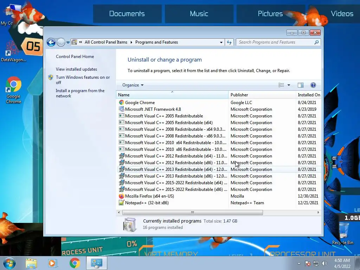Click the horizontal scrollbar thumb
This screenshot has height=270, width=360.
192,212
